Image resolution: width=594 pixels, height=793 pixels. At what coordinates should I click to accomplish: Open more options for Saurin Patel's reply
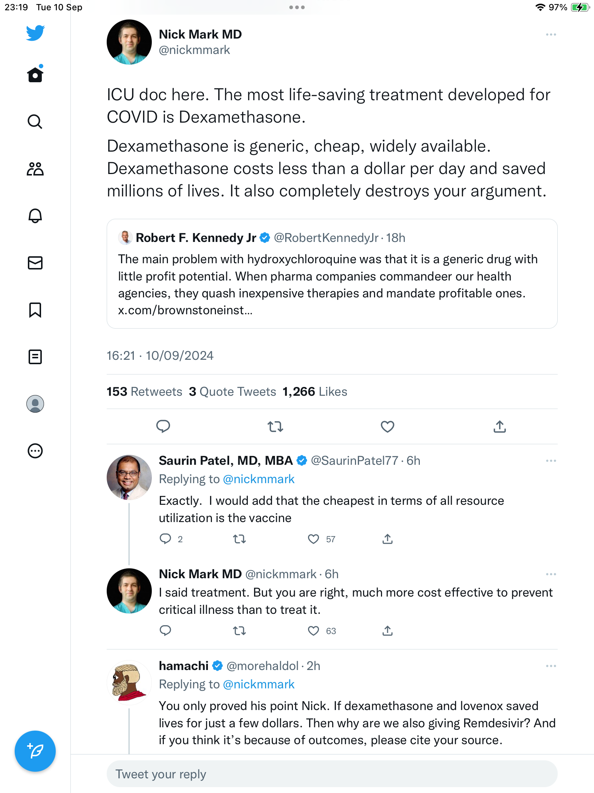[x=551, y=461]
